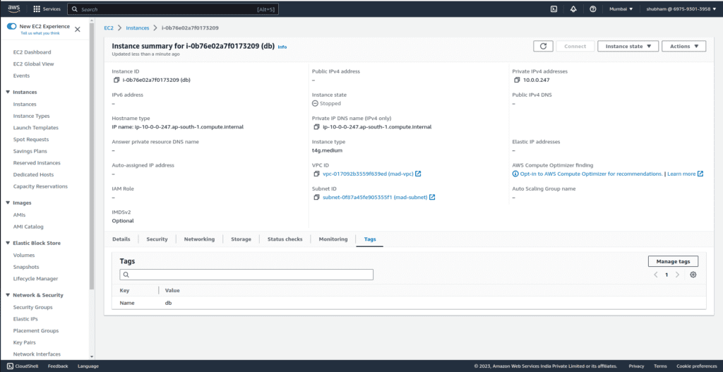
Task: Switch to the Storage tab
Action: [241, 239]
